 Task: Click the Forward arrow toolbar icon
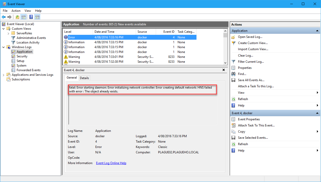[x=9, y=17]
